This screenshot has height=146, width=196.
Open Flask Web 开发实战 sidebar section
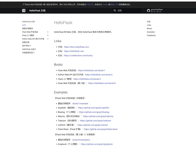tap(30, 32)
